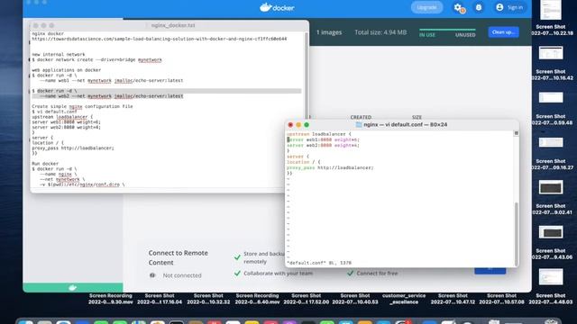The width and height of the screenshot is (577, 324).
Task: Select the customer_service_excellence desktop label
Action: tap(404, 299)
